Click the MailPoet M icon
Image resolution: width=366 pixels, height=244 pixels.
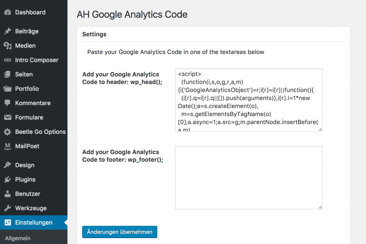[x=8, y=146]
